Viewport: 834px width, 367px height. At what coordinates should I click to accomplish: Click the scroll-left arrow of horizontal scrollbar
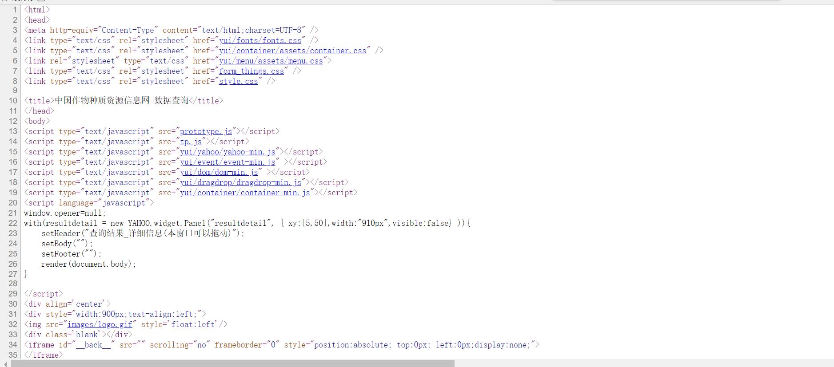[5, 363]
